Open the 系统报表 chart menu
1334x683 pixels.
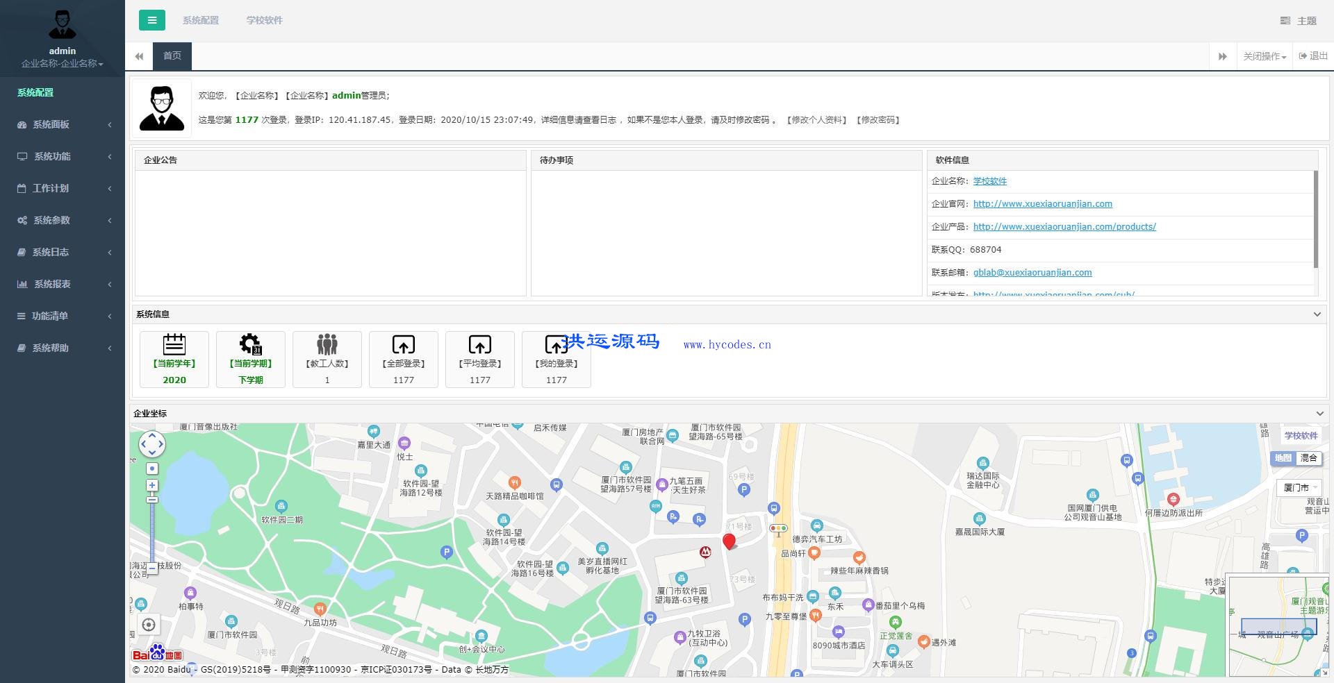63,284
